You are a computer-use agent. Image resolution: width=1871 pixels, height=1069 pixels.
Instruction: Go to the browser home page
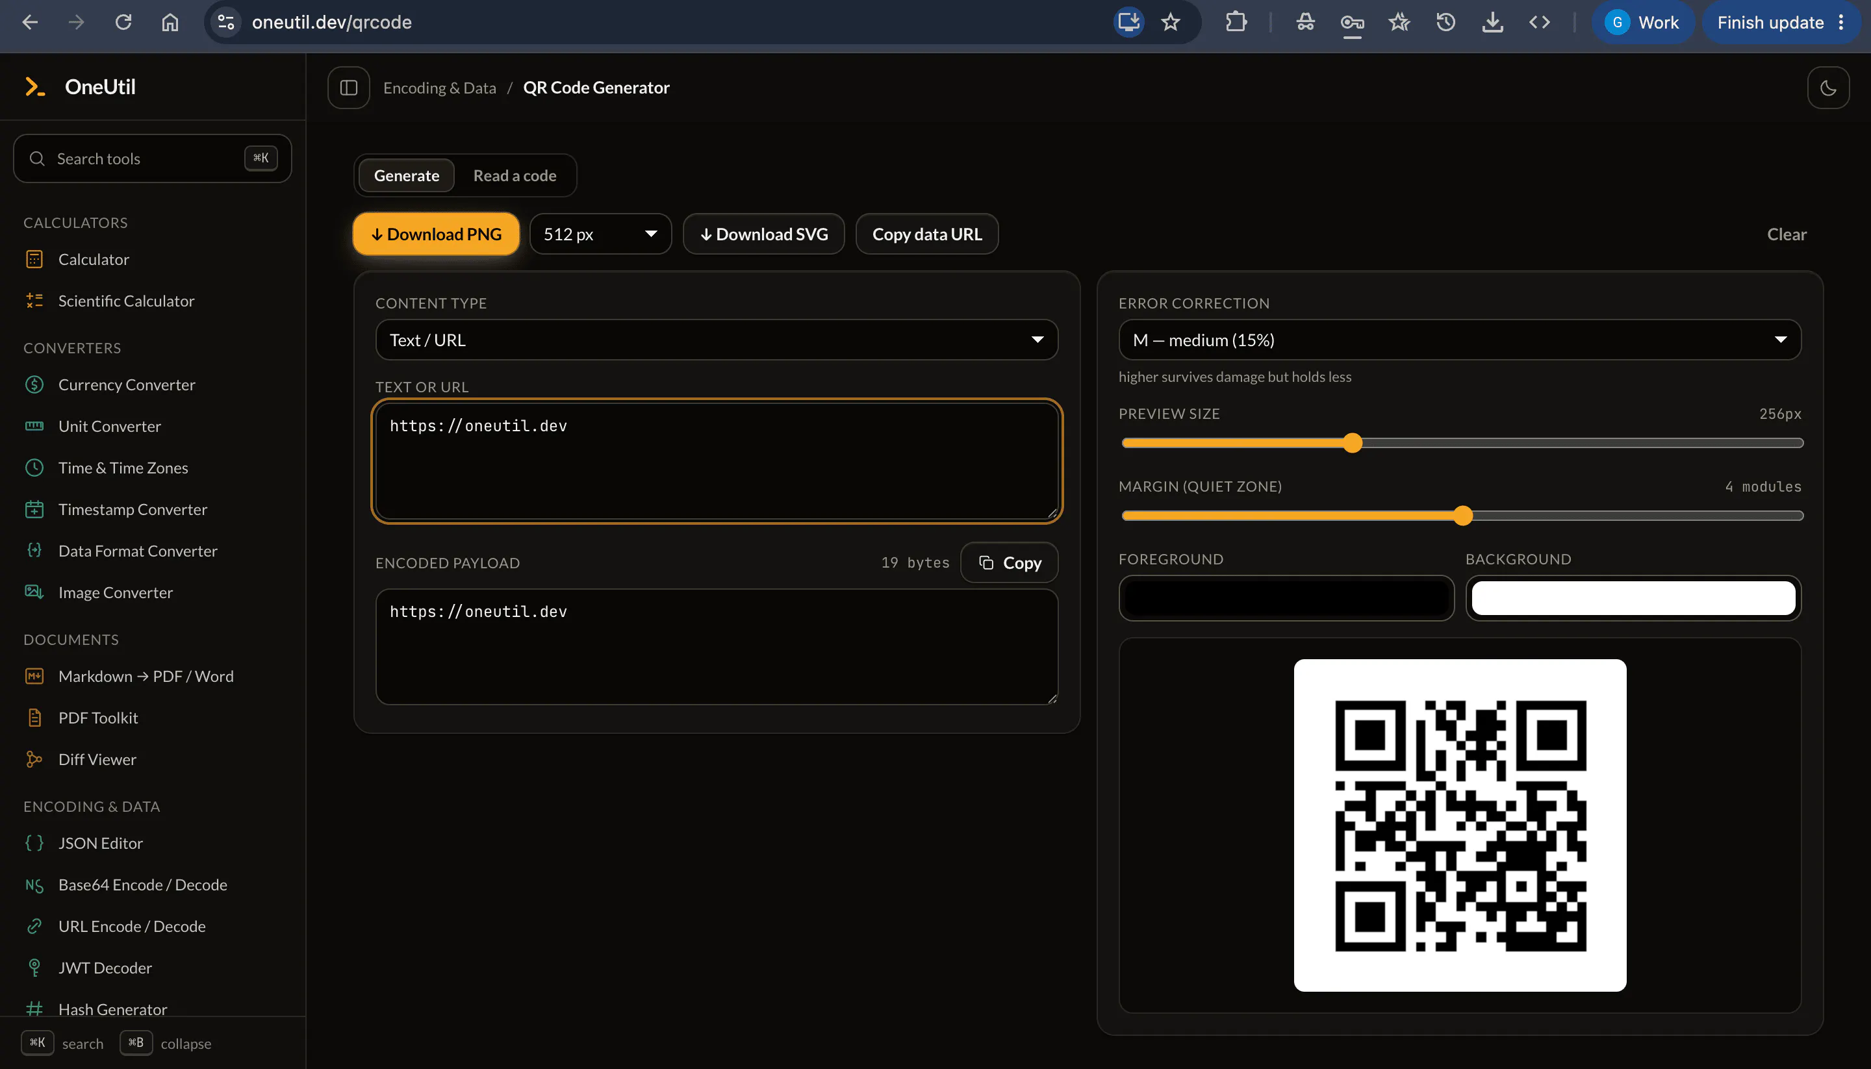pyautogui.click(x=170, y=22)
